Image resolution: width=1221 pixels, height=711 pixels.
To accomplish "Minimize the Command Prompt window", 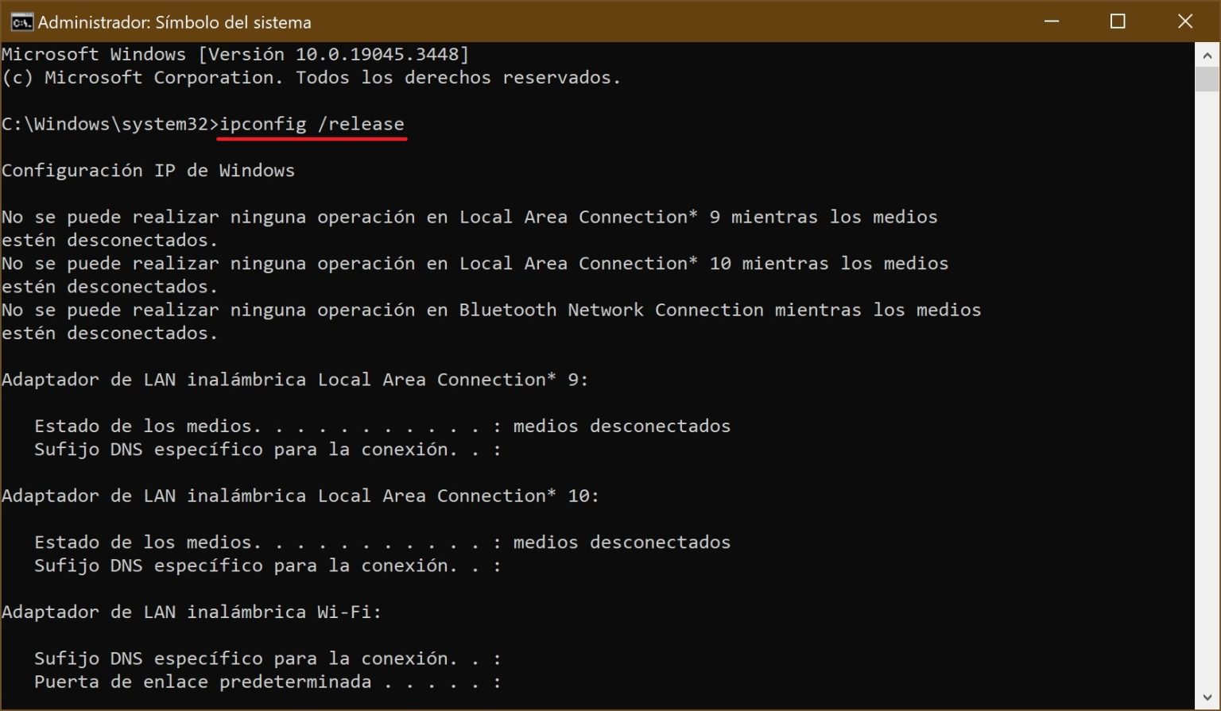I will [1052, 22].
